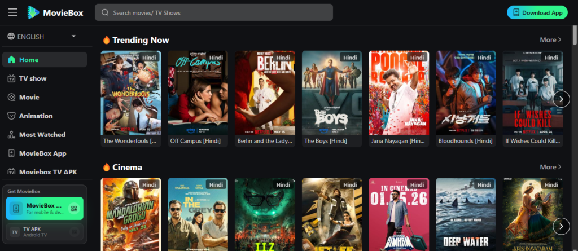Open the green masked face Cinema poster
The height and width of the screenshot is (251, 578).
265,214
